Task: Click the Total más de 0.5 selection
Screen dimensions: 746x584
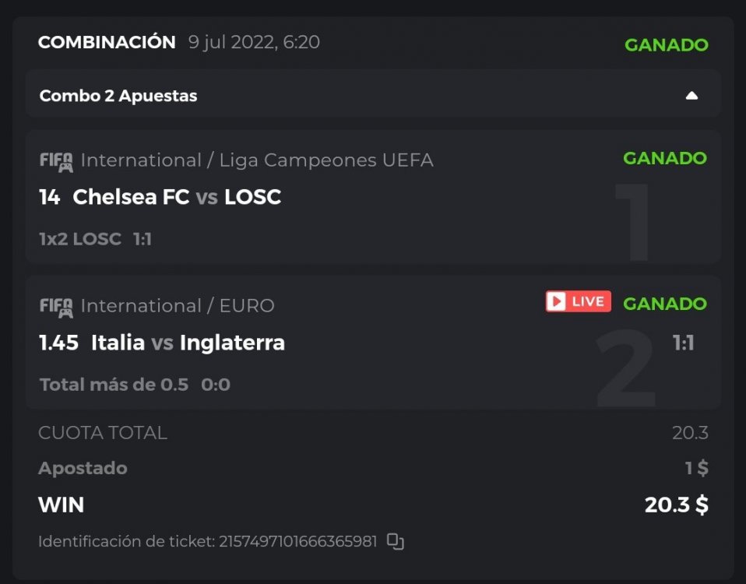Action: click(114, 385)
